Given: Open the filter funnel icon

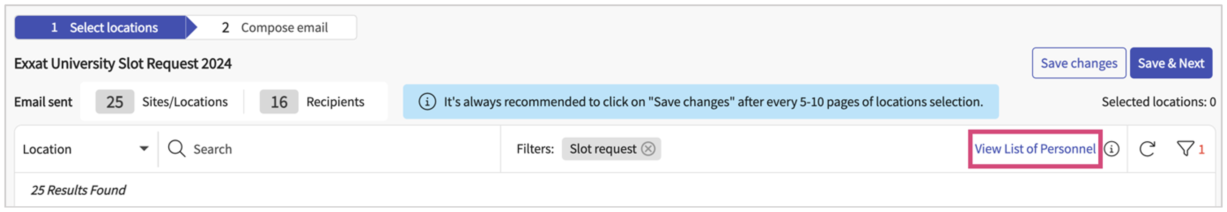Looking at the screenshot, I should tap(1184, 149).
